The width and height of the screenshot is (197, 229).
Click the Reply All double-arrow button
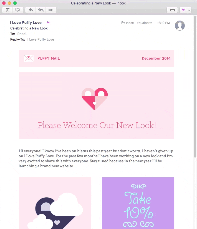coord(41,10)
